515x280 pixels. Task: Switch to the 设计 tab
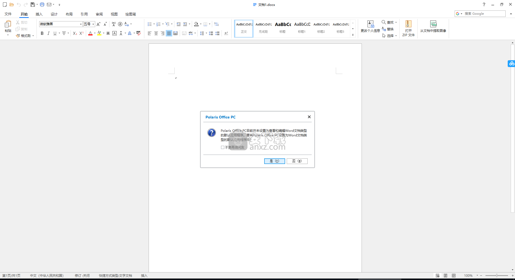tap(54, 14)
